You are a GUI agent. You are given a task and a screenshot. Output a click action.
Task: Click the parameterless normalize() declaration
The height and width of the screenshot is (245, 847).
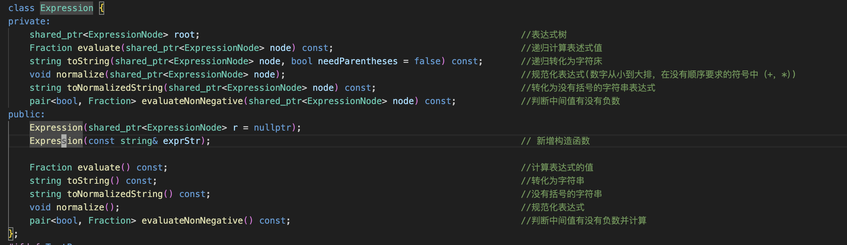tap(80, 207)
